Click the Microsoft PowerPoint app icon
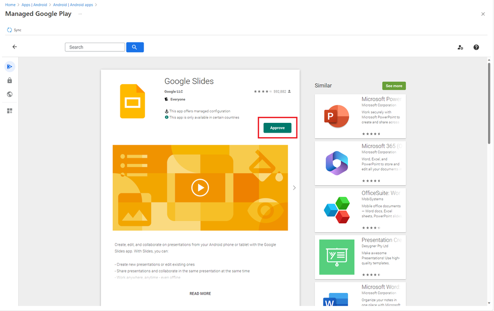The height and width of the screenshot is (311, 494). [337, 116]
